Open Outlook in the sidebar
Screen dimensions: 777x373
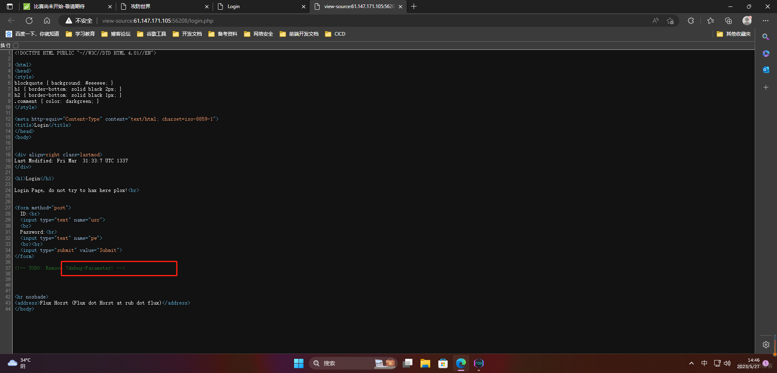pyautogui.click(x=766, y=70)
